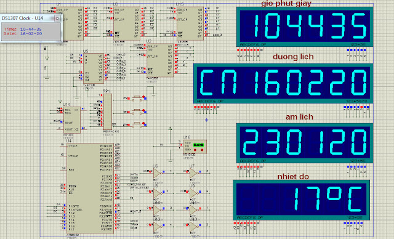Click right red button on DS18B20 sensor
Viewport: 394px width, 239px height.
pyautogui.click(x=202, y=150)
